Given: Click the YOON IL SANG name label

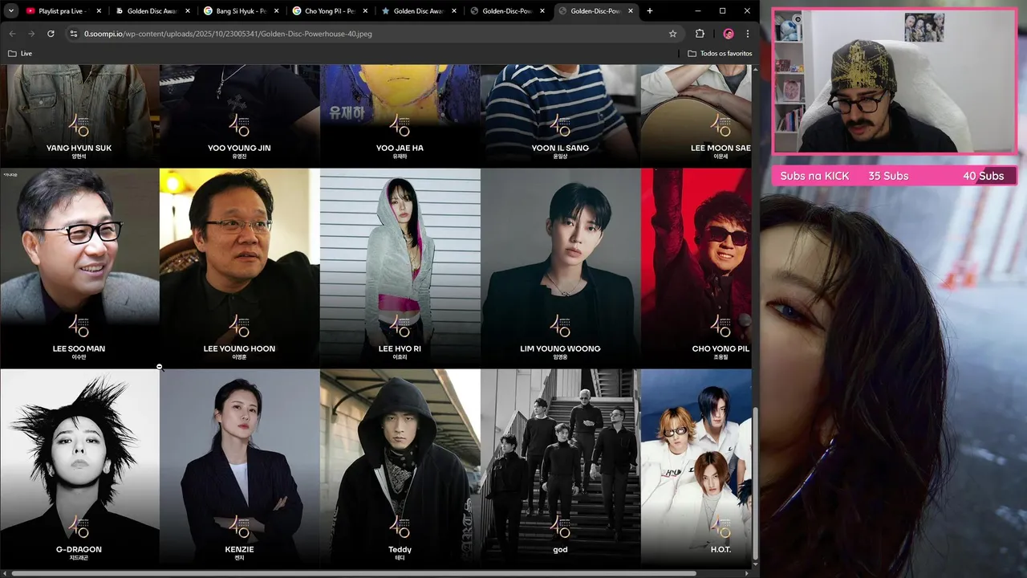Looking at the screenshot, I should pos(560,148).
